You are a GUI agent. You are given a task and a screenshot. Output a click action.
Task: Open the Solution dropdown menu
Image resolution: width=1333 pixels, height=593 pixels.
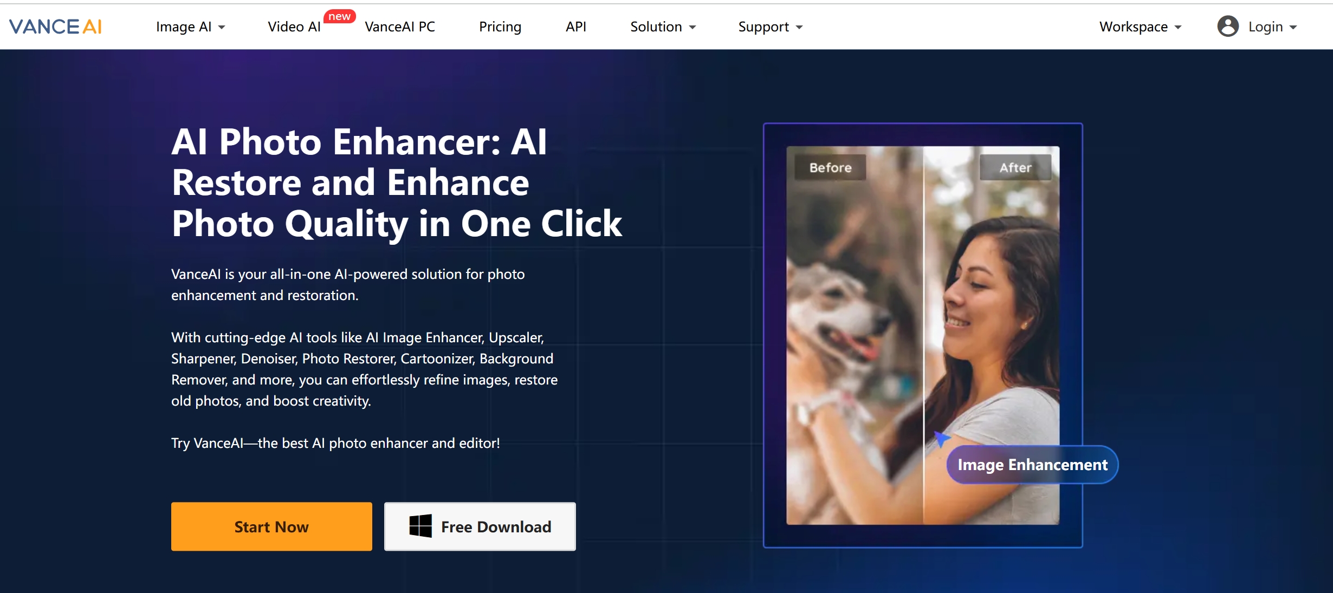coord(663,27)
